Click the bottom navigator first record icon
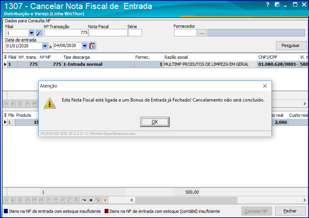This screenshot has height=218, width=309. point(6,200)
